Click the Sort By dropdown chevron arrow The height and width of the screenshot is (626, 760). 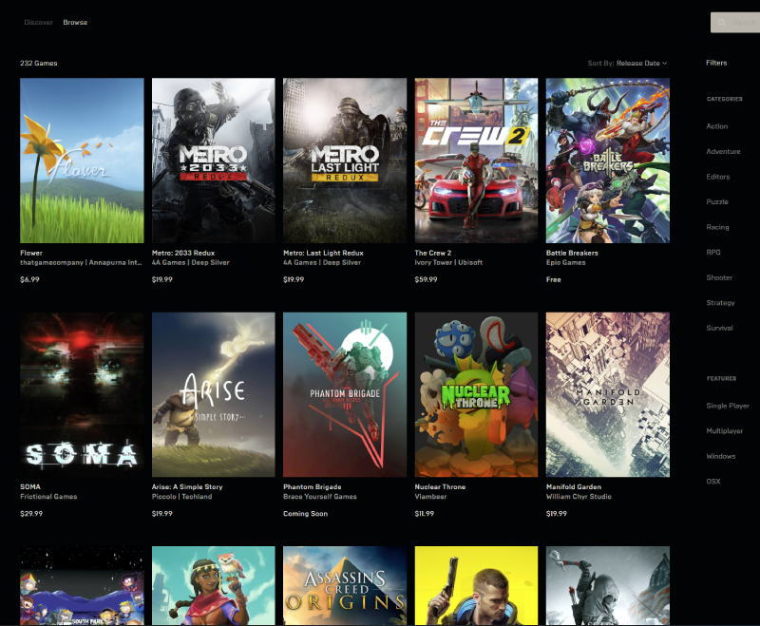(x=664, y=63)
